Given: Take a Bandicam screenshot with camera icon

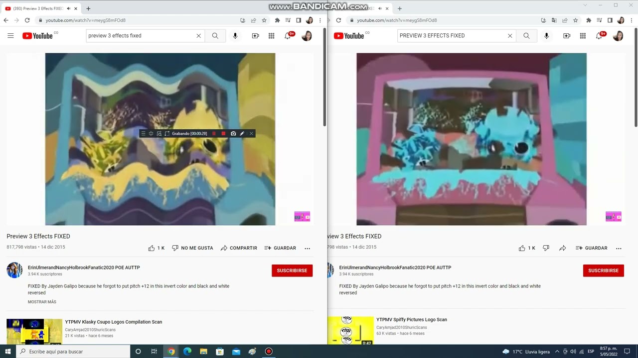Looking at the screenshot, I should pos(233,134).
